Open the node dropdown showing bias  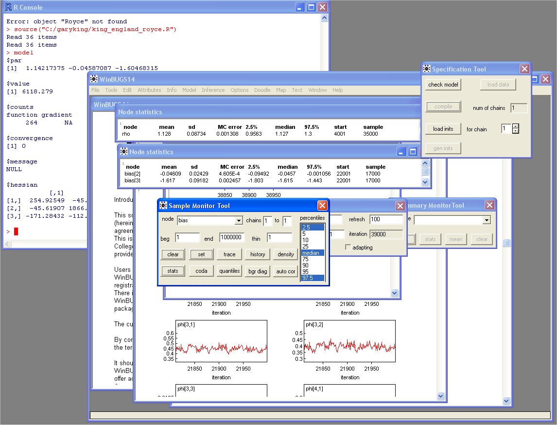pos(238,221)
